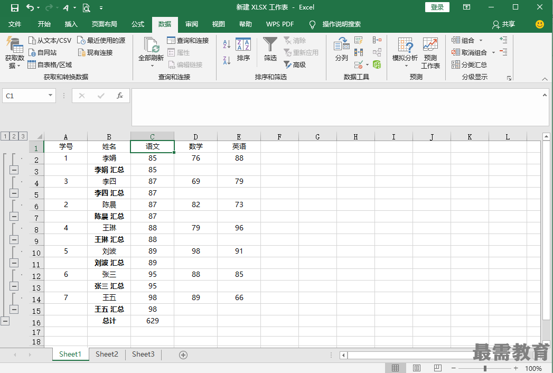The height and width of the screenshot is (373, 553).
Task: Show outline level 3
Action: tap(23, 136)
